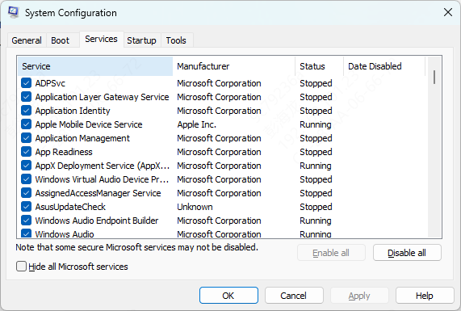Toggle Application Layer Gateway Service checkbox
461x311 pixels.
click(26, 97)
